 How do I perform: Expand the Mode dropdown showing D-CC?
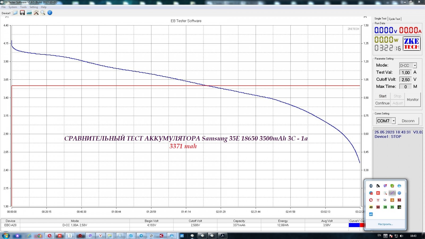[415, 66]
